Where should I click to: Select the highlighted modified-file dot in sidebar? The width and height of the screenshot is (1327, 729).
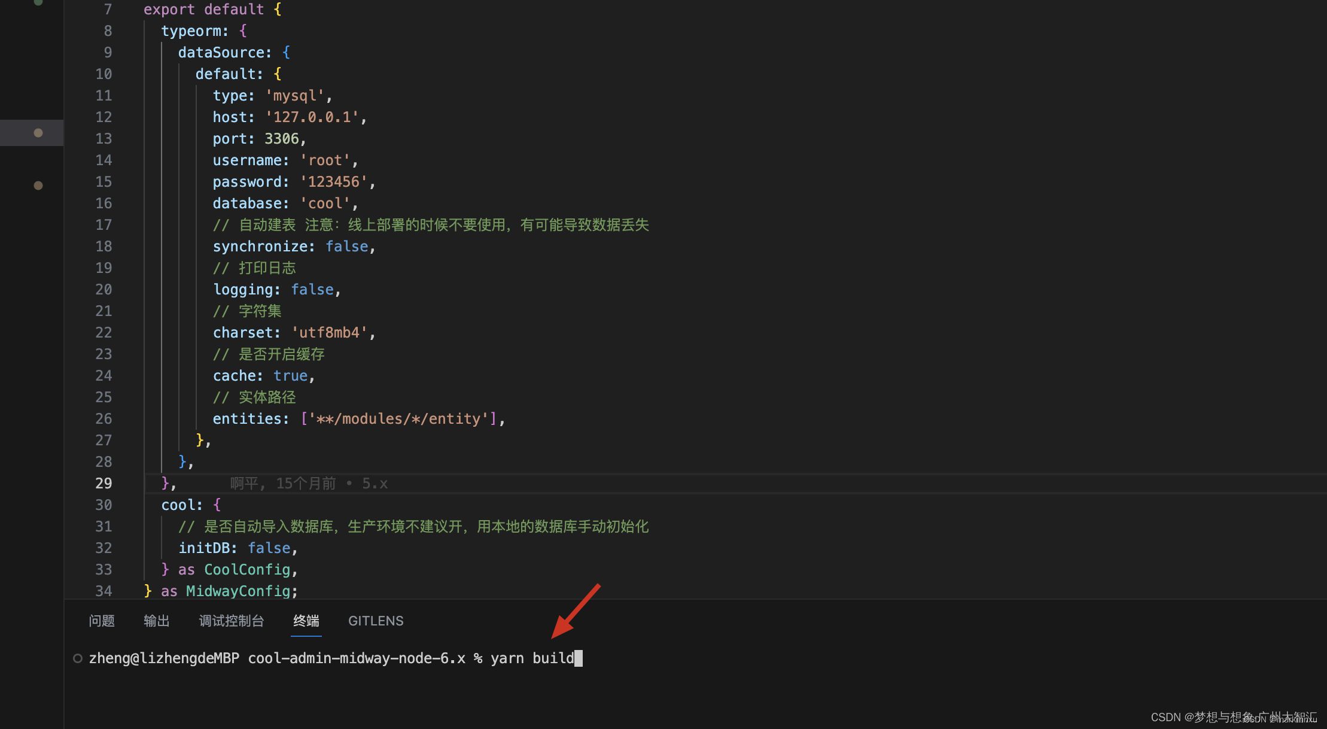pos(38,133)
